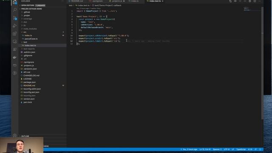Click the Open Changes icon in editor toolbar
This screenshot has height=153, width=272.
point(230,1)
